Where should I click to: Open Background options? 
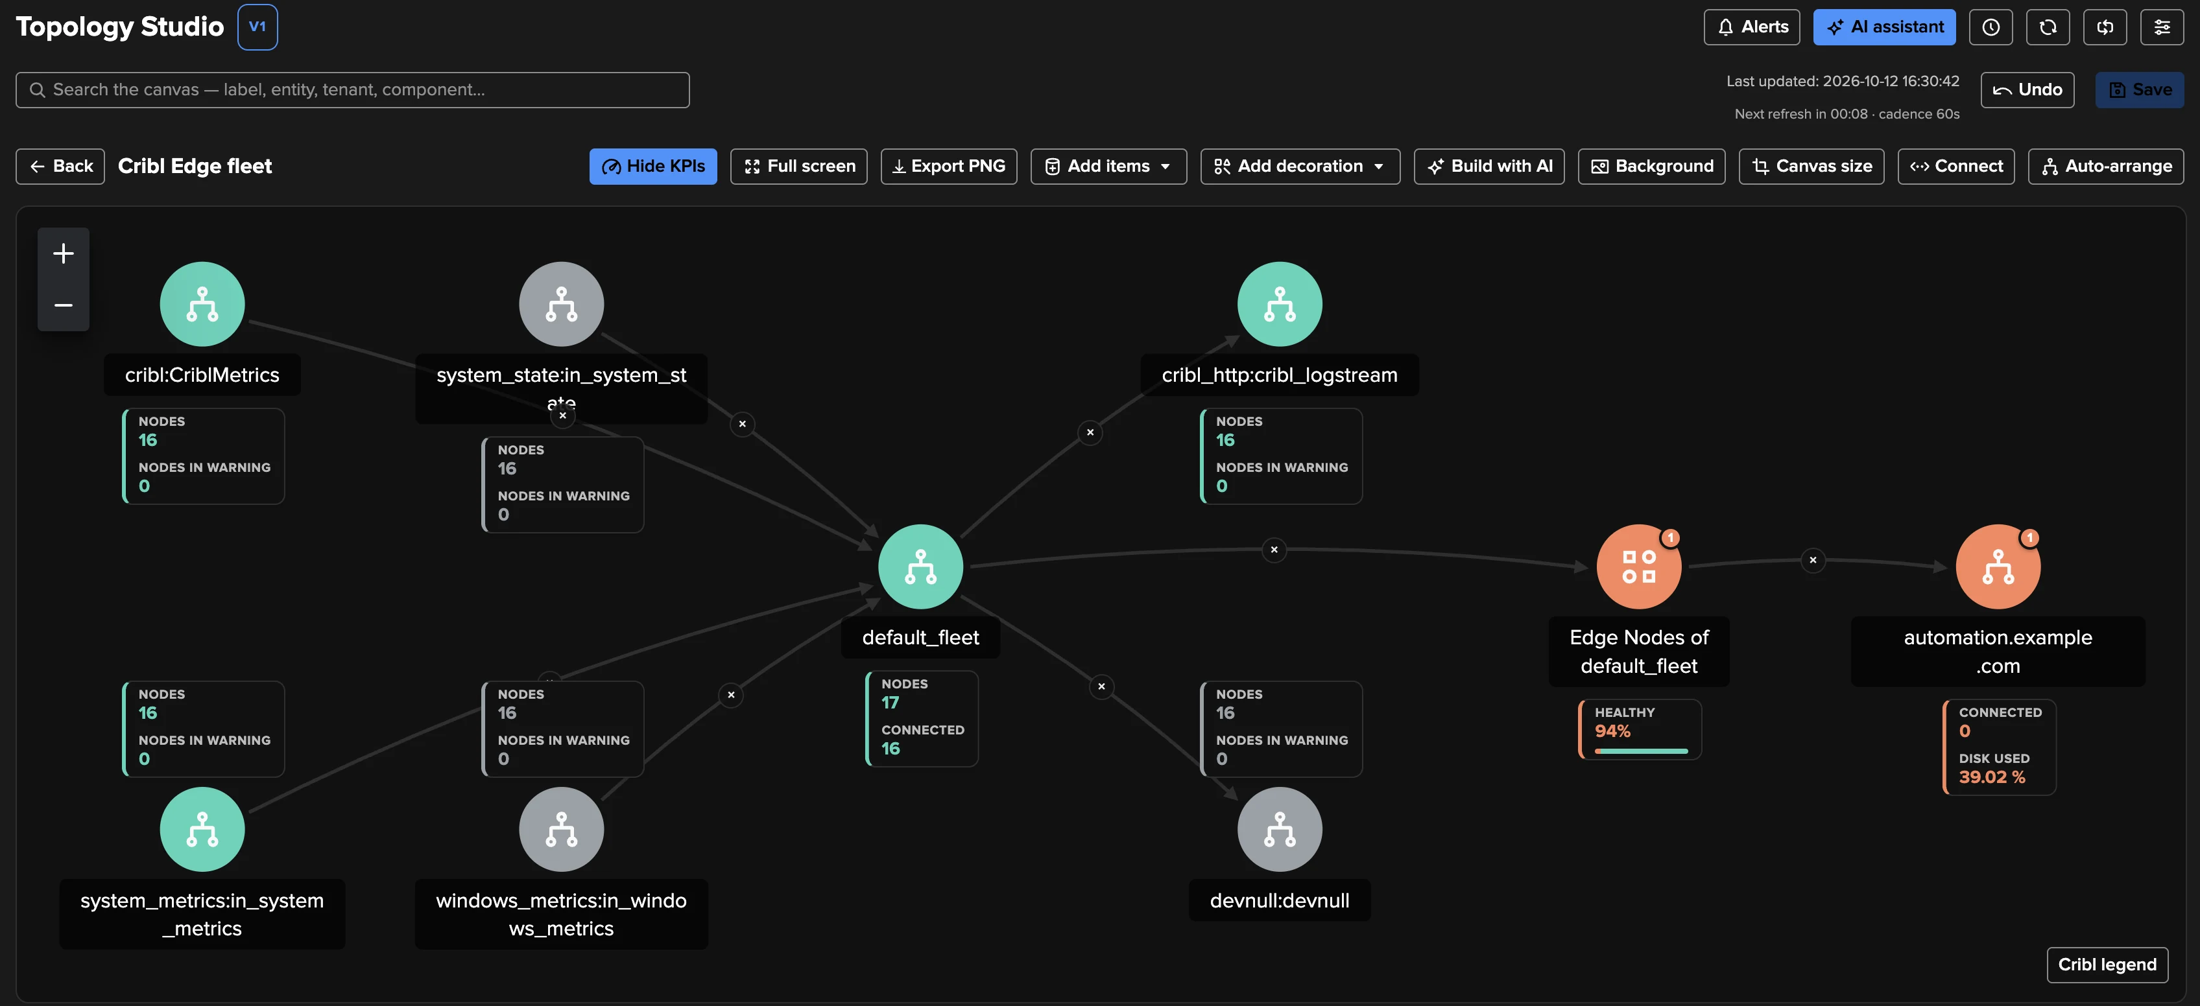[x=1652, y=167]
